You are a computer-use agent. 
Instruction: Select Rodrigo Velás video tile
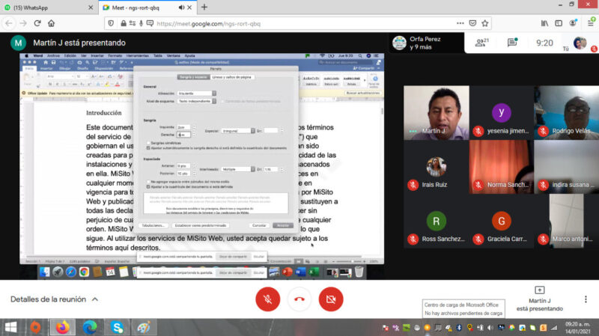pos(567,113)
